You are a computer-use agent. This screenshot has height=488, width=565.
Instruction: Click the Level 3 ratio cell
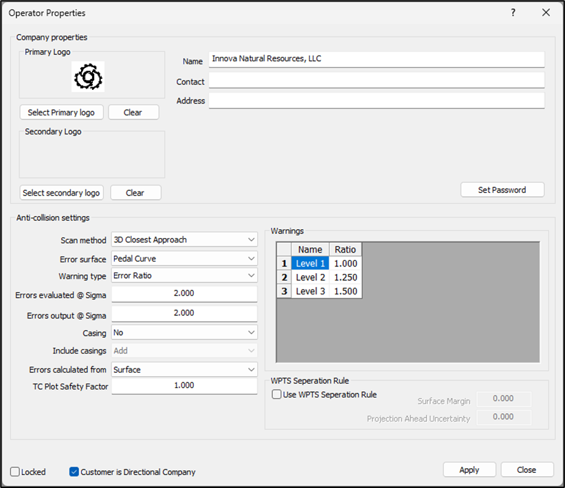(346, 291)
